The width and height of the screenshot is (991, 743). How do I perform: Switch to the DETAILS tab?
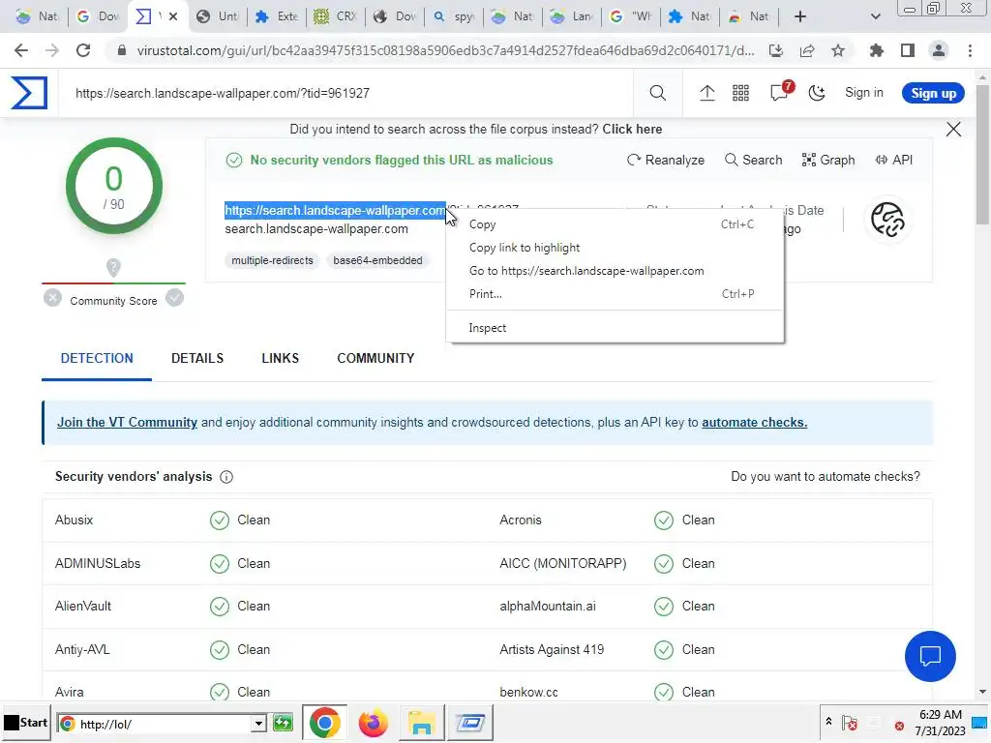click(197, 358)
